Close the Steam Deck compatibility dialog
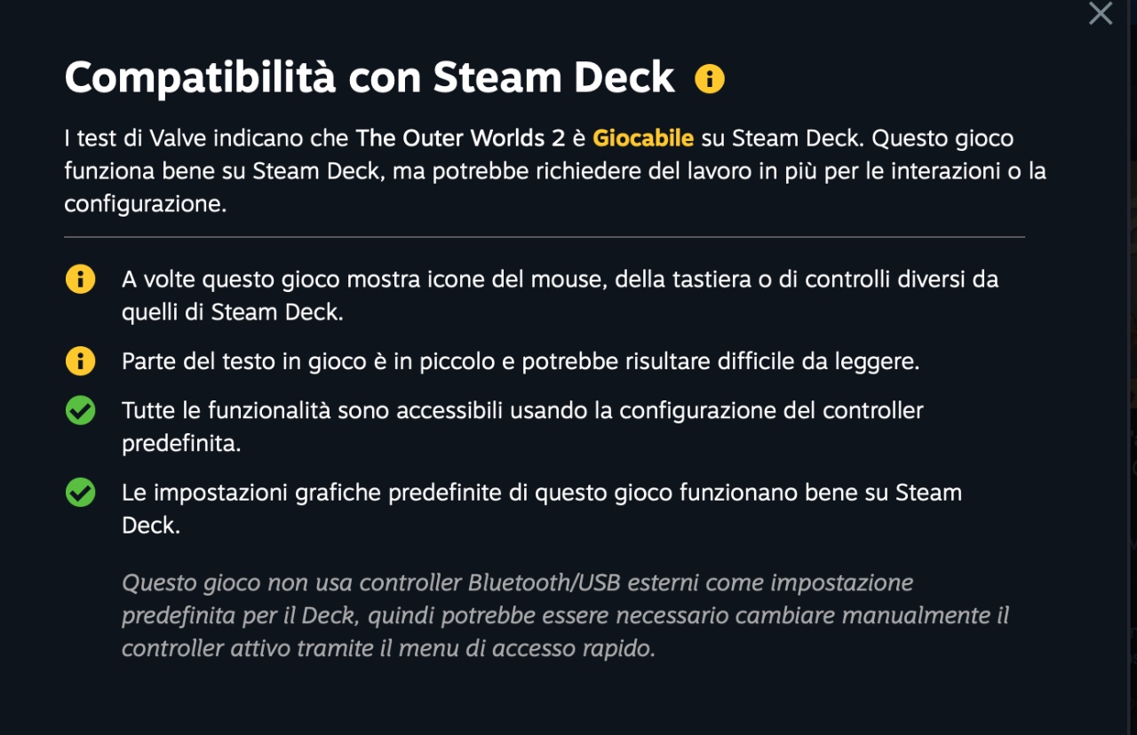The width and height of the screenshot is (1137, 735). click(x=1101, y=13)
